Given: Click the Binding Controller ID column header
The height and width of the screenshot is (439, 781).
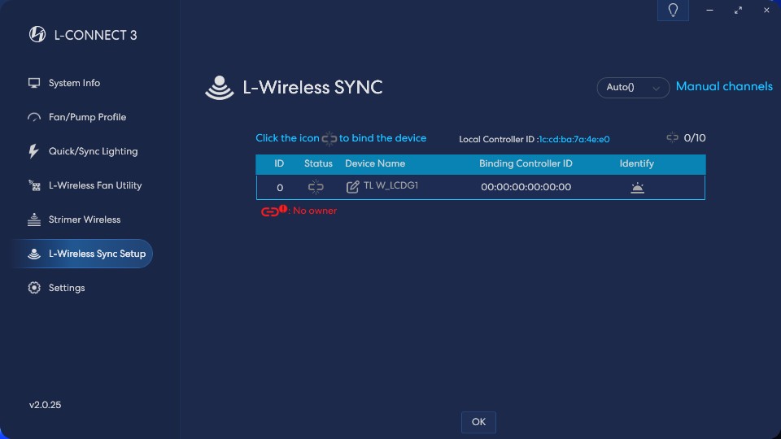Looking at the screenshot, I should (x=526, y=163).
